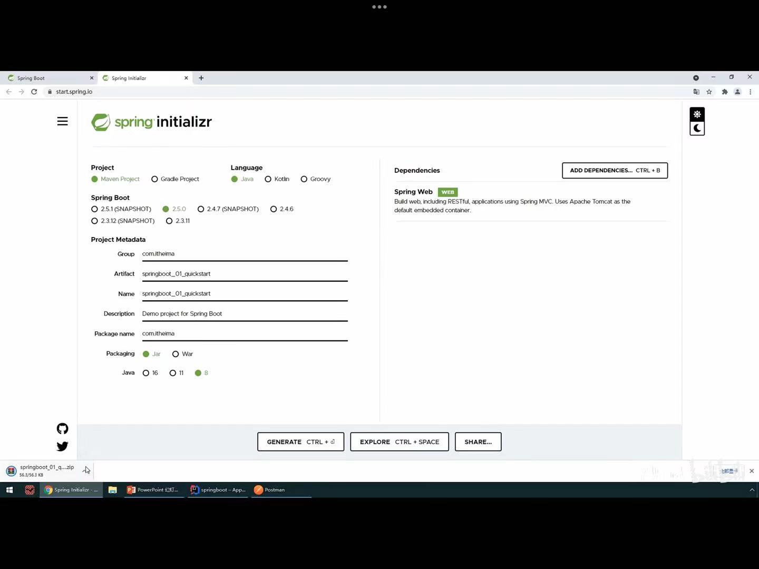Open File Explorer from taskbar
Screen dimensions: 759x569
tap(112, 490)
